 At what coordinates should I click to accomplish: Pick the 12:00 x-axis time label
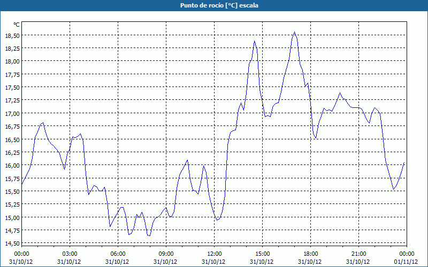215,254
